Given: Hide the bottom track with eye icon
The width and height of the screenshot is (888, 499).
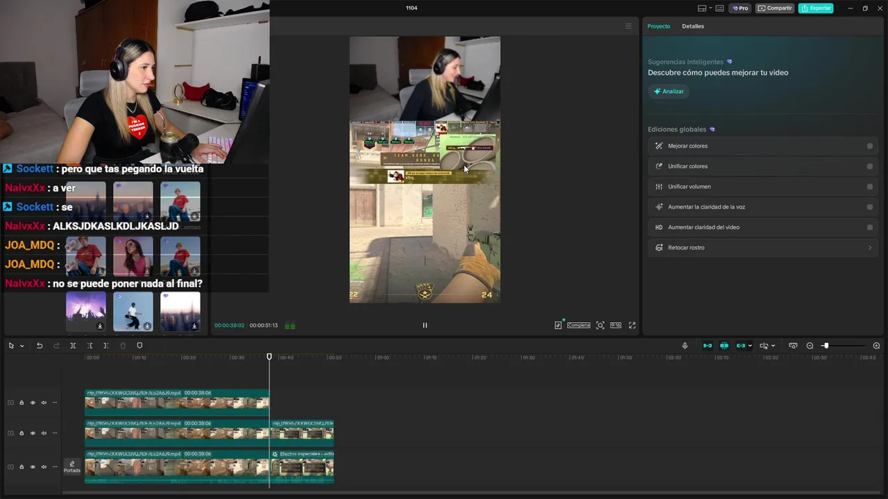Looking at the screenshot, I should tap(33, 466).
